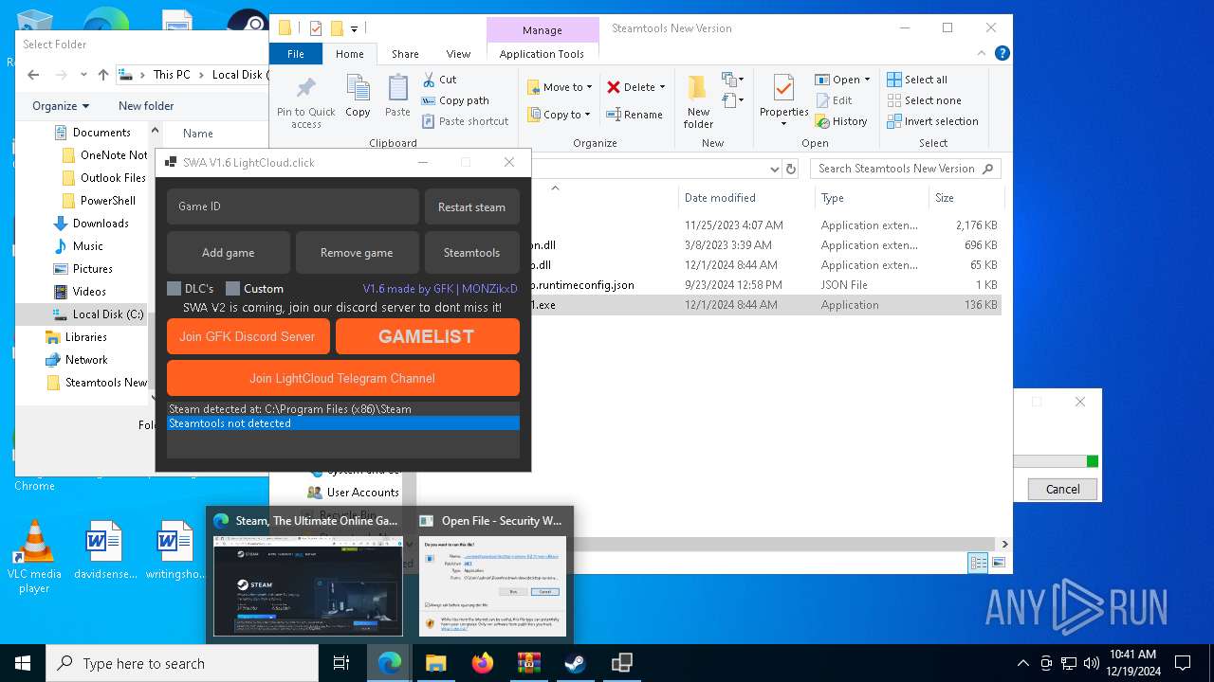Switch to Details view icon
Image resolution: width=1214 pixels, height=682 pixels.
978,563
